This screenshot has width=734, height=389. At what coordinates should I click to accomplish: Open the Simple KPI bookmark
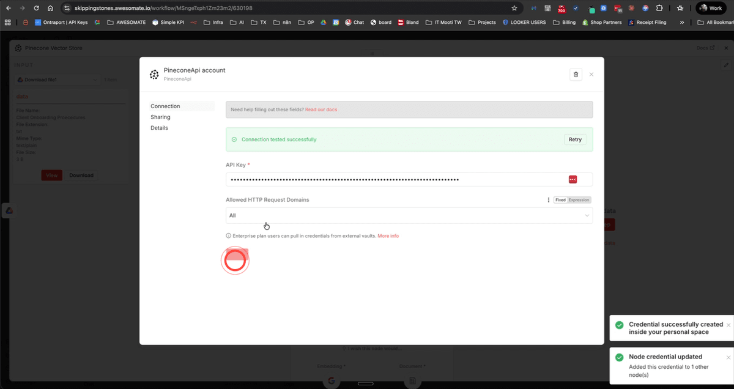[167, 22]
